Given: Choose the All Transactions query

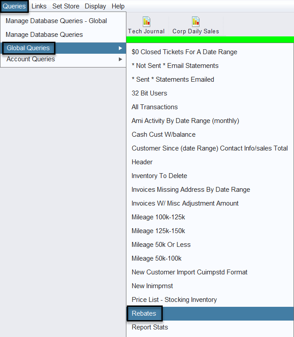Looking at the screenshot, I should [155, 107].
